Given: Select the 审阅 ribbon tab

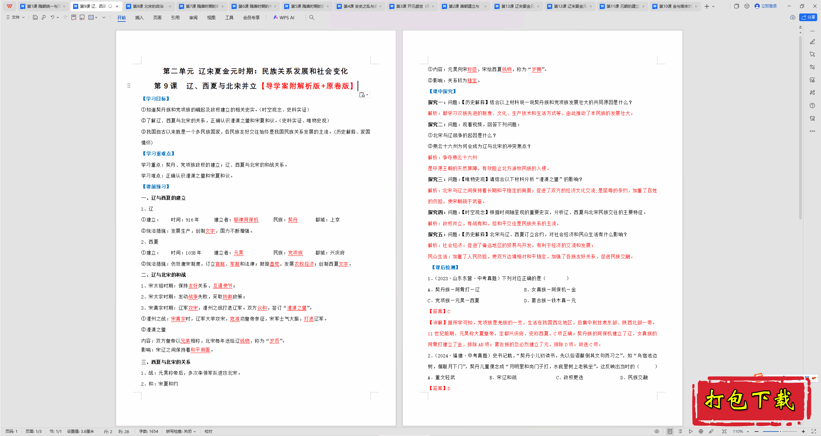Looking at the screenshot, I should [193, 18].
